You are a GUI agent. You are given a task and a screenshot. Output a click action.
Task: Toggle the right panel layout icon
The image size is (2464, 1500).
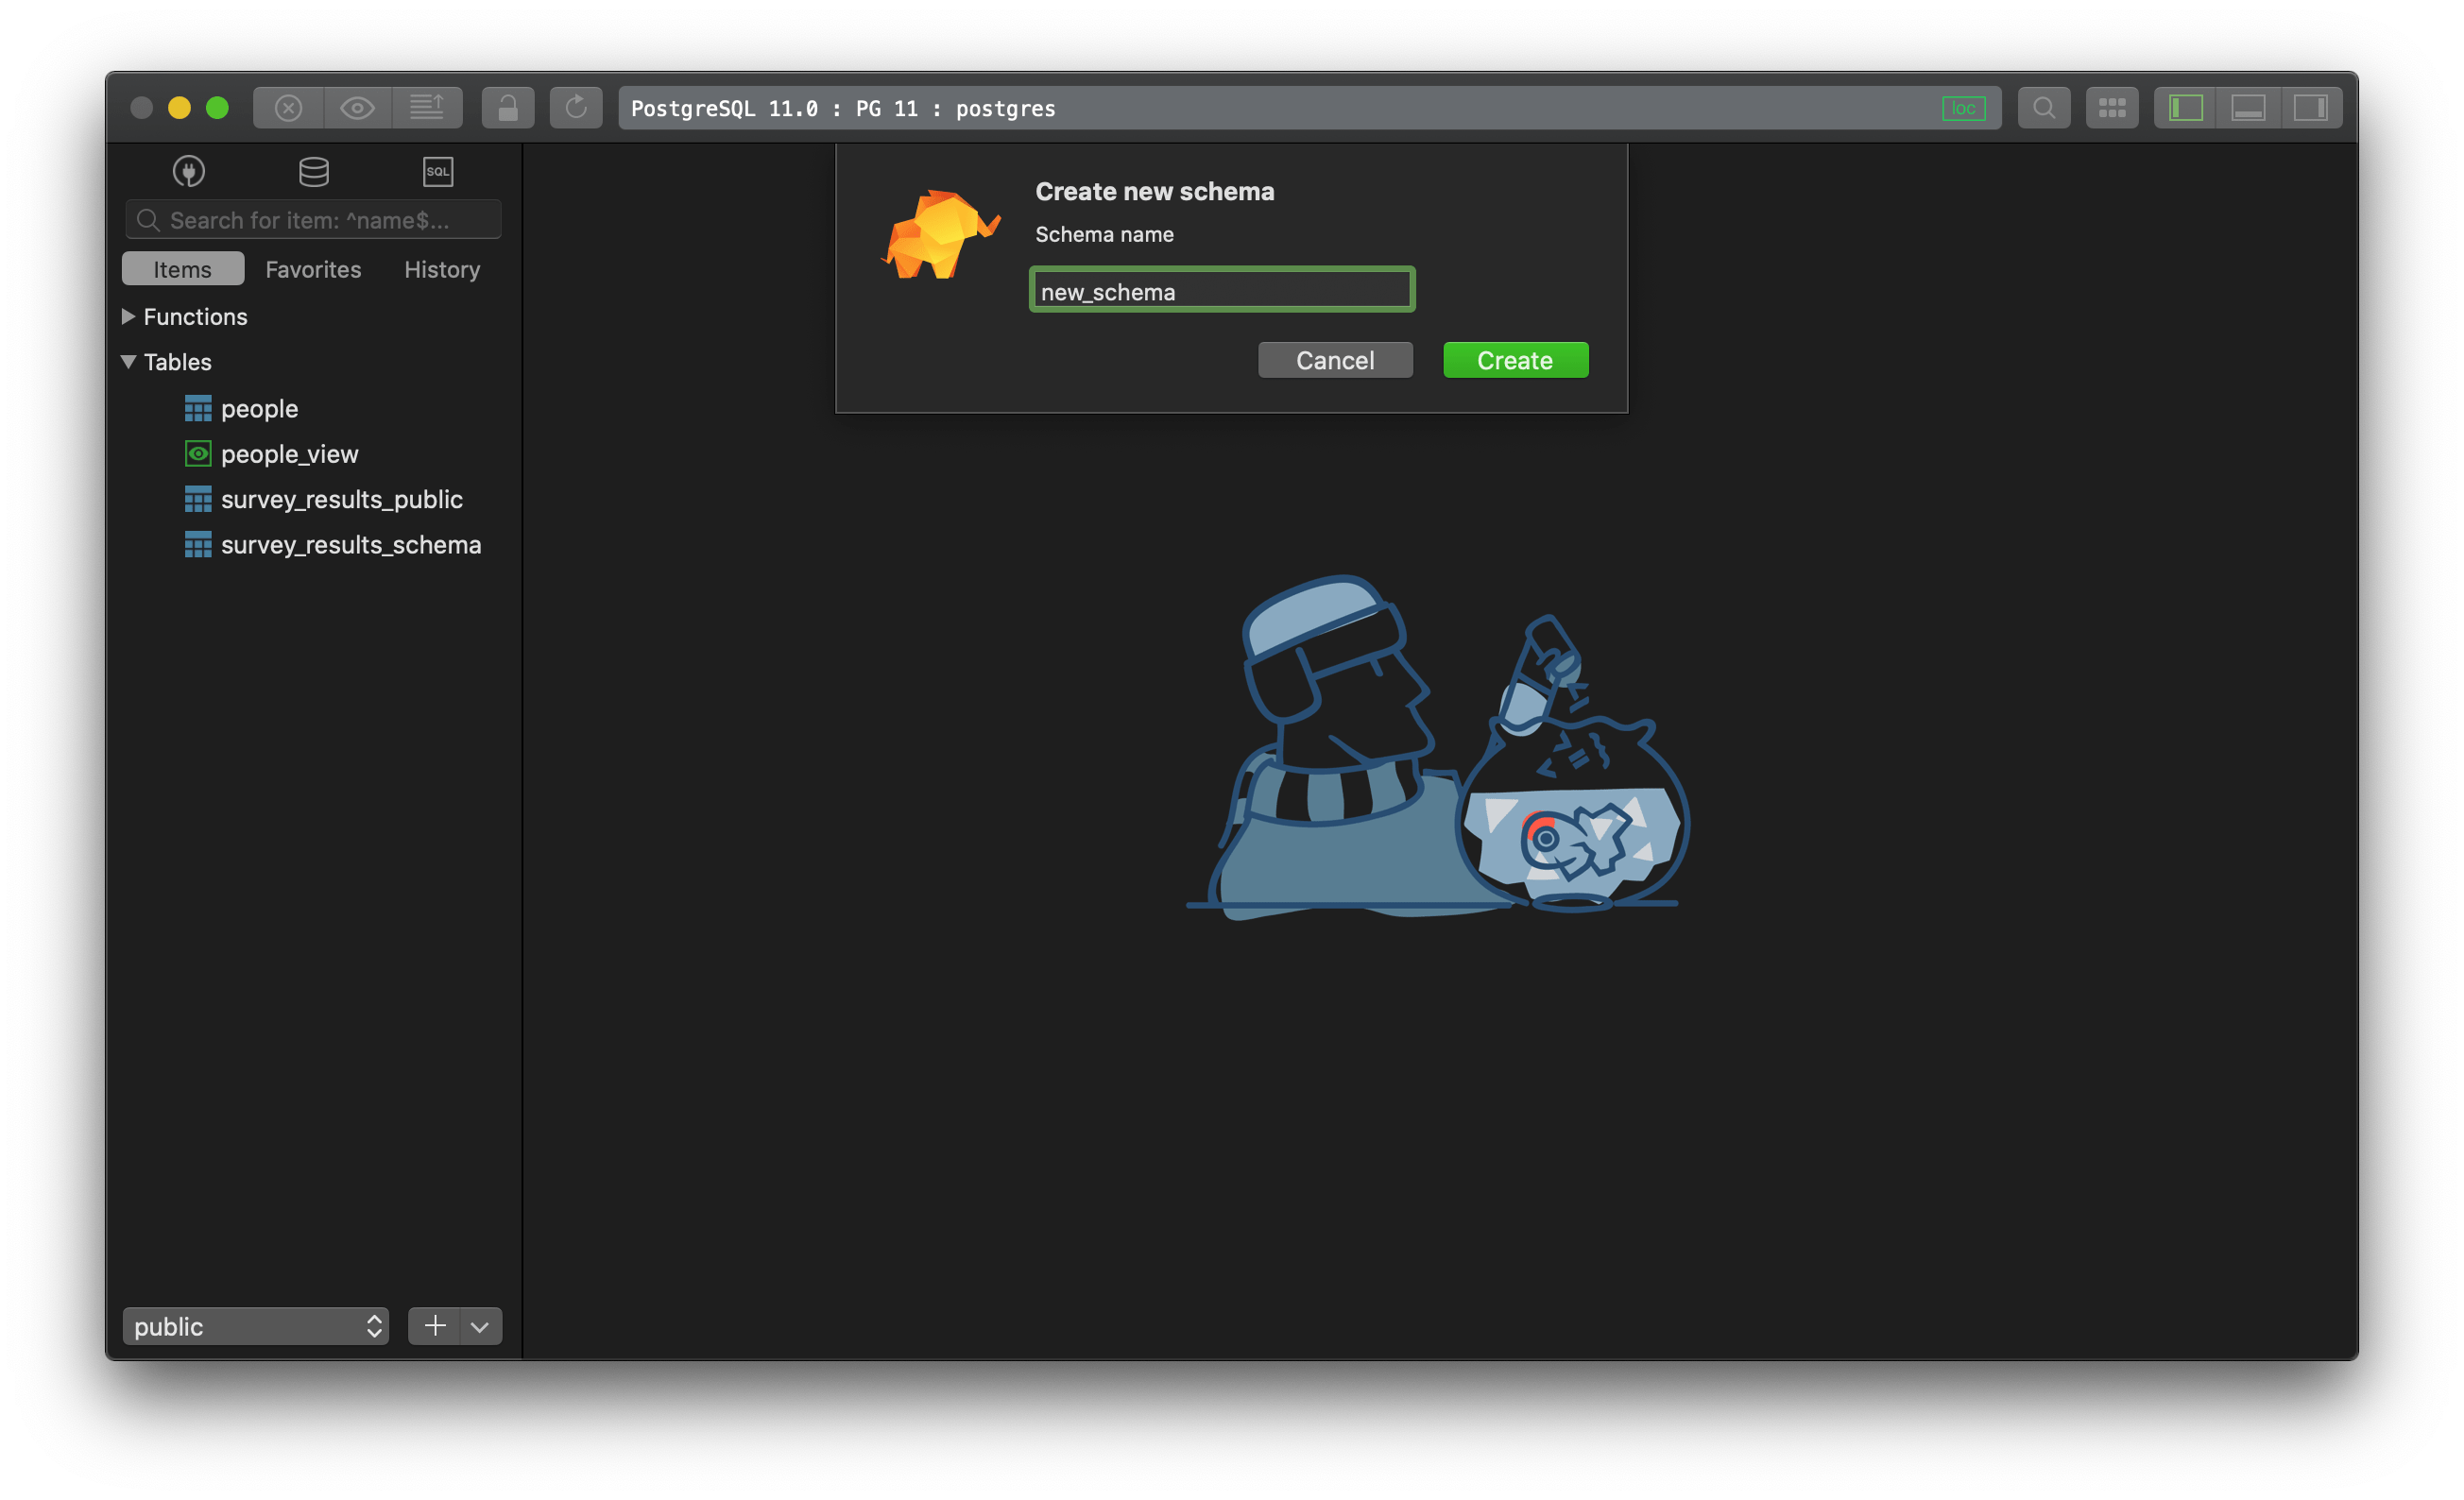(2312, 107)
